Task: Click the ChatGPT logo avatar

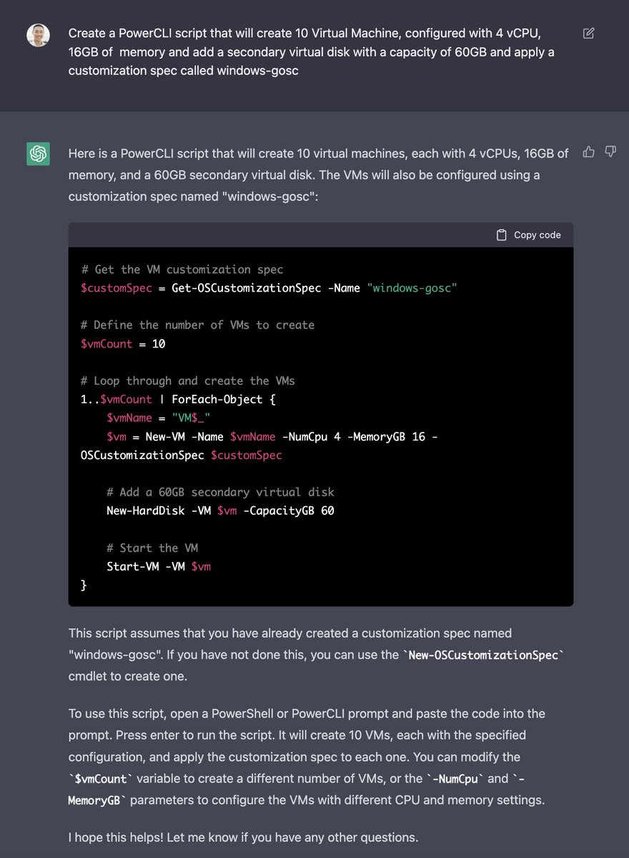Action: click(x=38, y=154)
